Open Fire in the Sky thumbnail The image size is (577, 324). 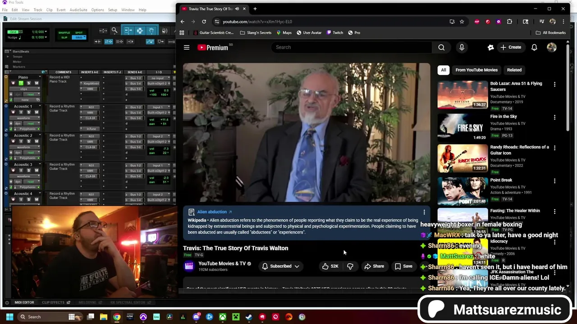tap(463, 127)
